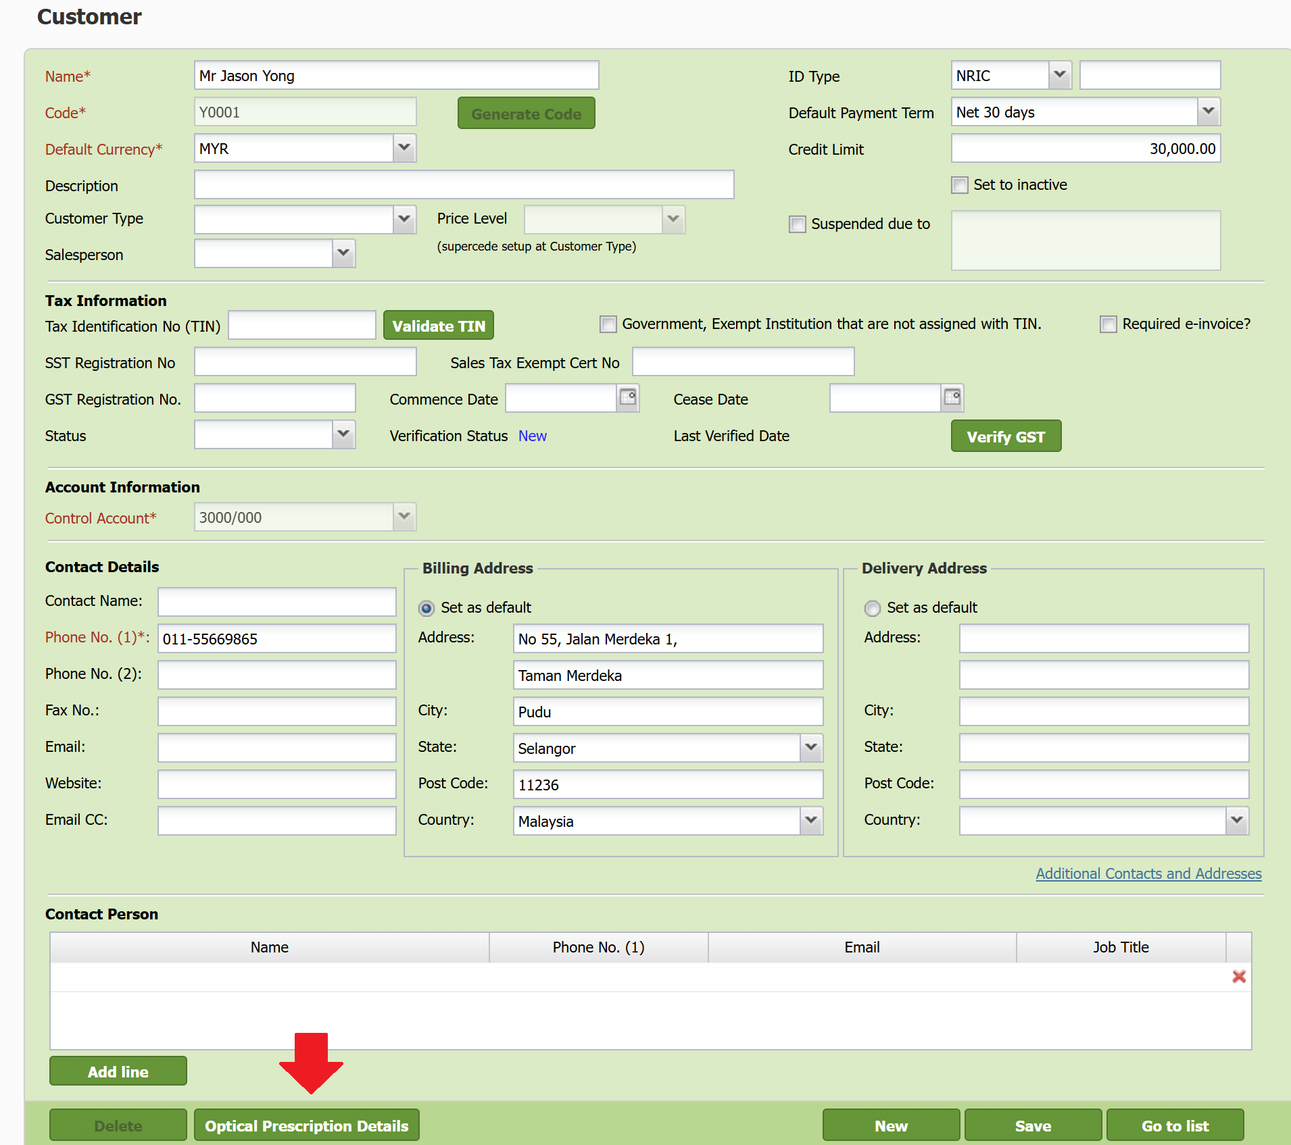Screen dimensions: 1291x1145
Task: Tick Government, Exempt Institution checkbox
Action: tap(608, 324)
